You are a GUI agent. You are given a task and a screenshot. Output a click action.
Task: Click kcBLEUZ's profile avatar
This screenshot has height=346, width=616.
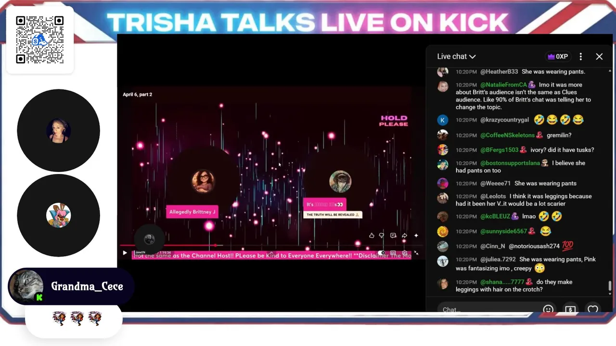pos(443,216)
